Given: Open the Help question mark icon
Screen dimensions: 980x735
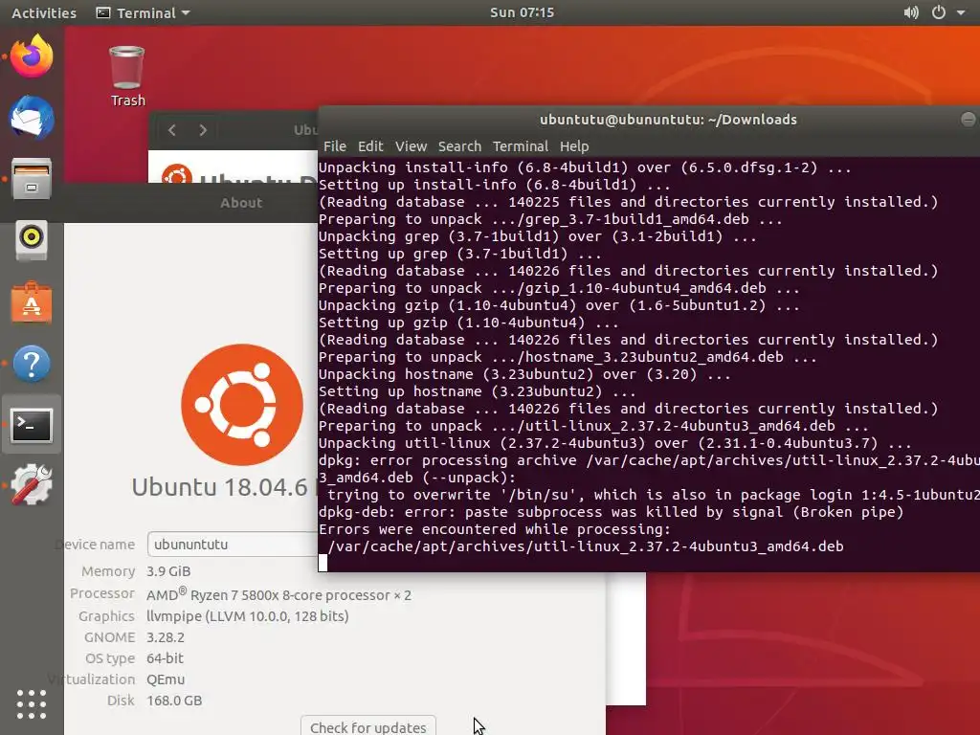Looking at the screenshot, I should (32, 363).
